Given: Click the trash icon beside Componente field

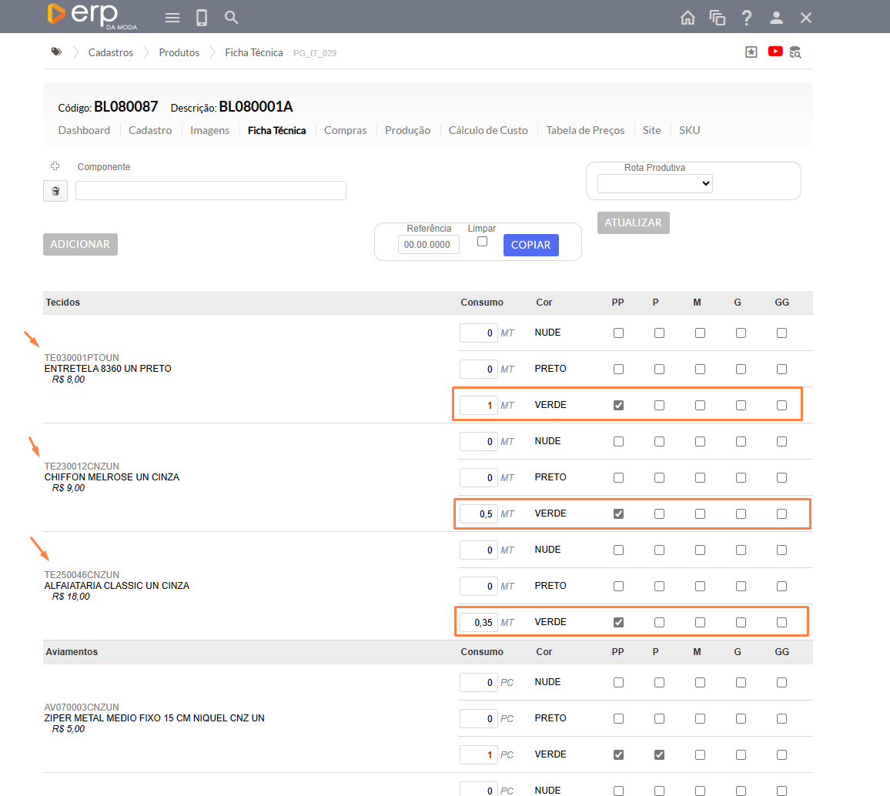Looking at the screenshot, I should pyautogui.click(x=55, y=191).
